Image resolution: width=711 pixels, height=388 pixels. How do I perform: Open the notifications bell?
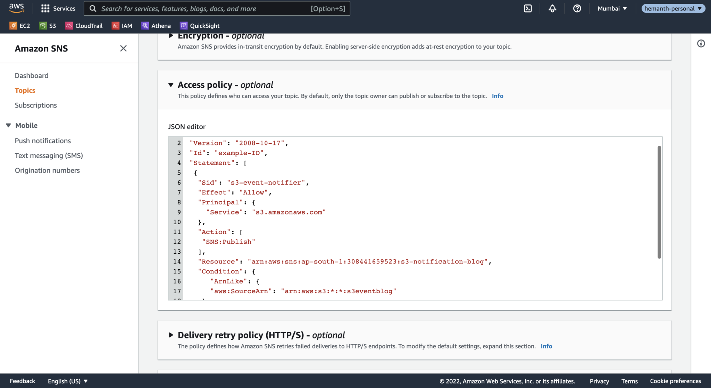552,8
